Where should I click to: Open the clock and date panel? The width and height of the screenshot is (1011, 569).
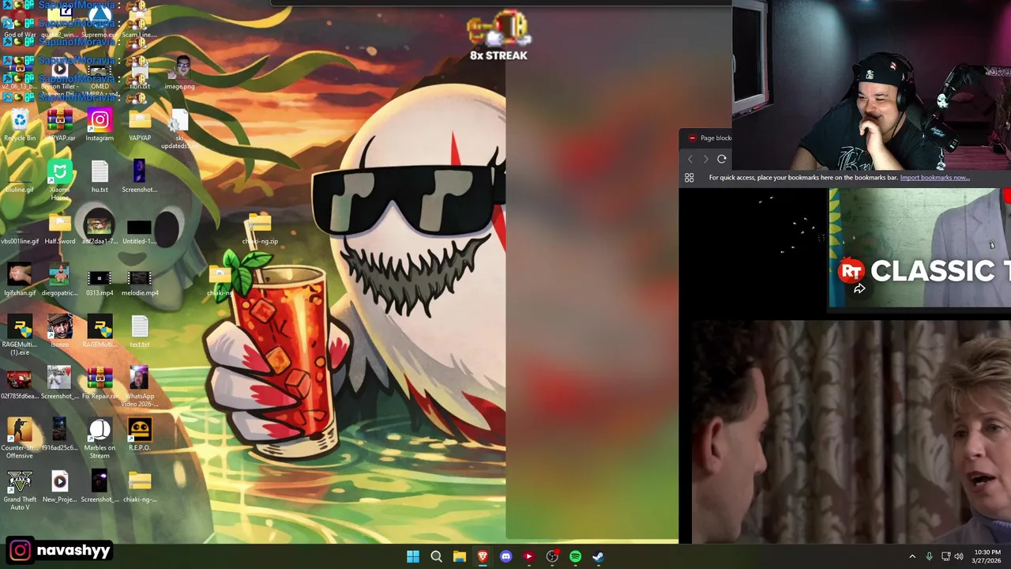[x=987, y=556]
